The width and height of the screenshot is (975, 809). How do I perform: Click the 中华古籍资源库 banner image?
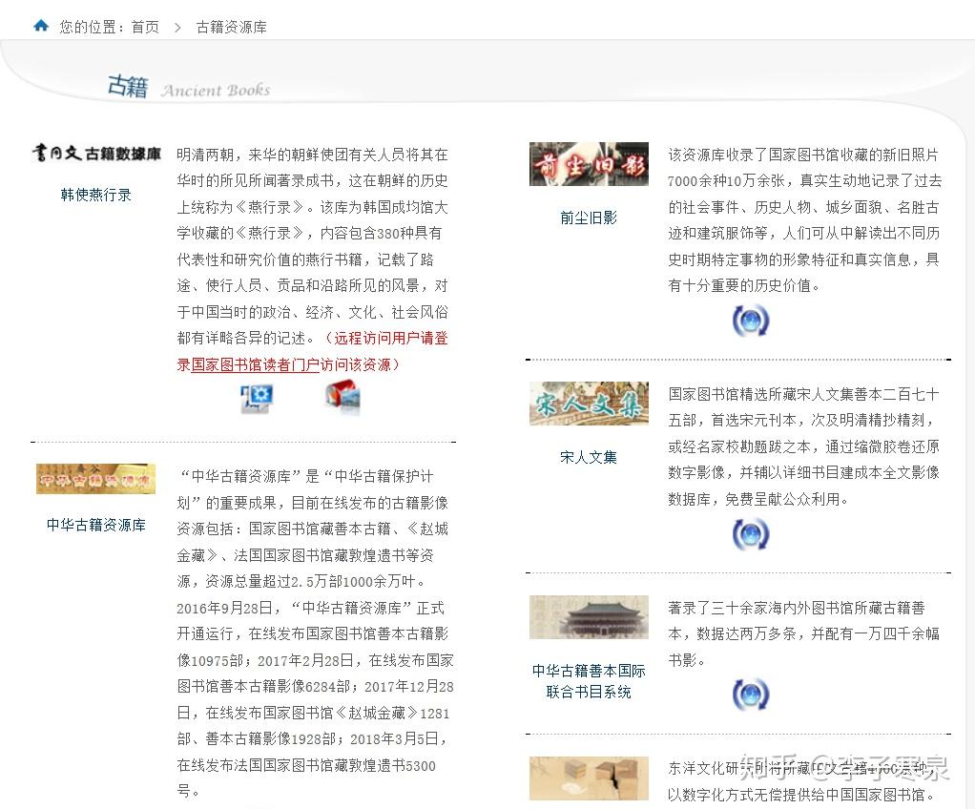pos(95,479)
